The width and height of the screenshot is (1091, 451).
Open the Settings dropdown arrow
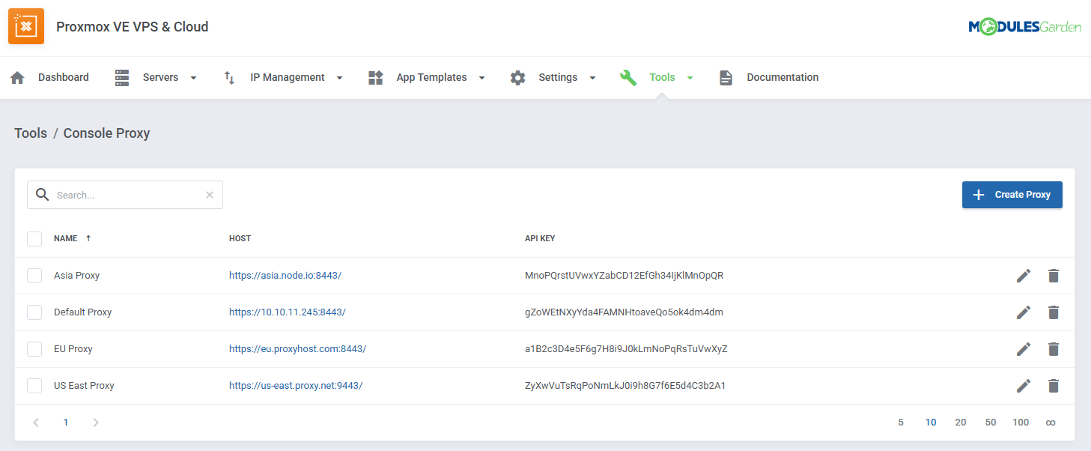[592, 76]
